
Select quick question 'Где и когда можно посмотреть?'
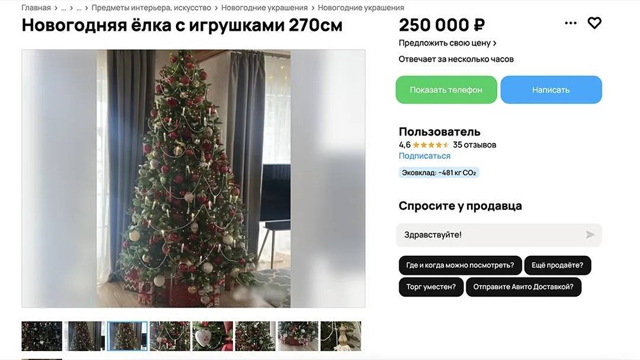click(x=460, y=265)
